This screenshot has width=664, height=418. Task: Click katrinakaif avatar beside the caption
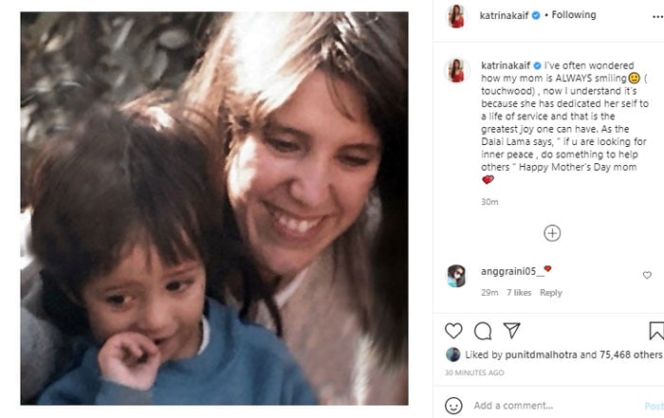pyautogui.click(x=457, y=70)
